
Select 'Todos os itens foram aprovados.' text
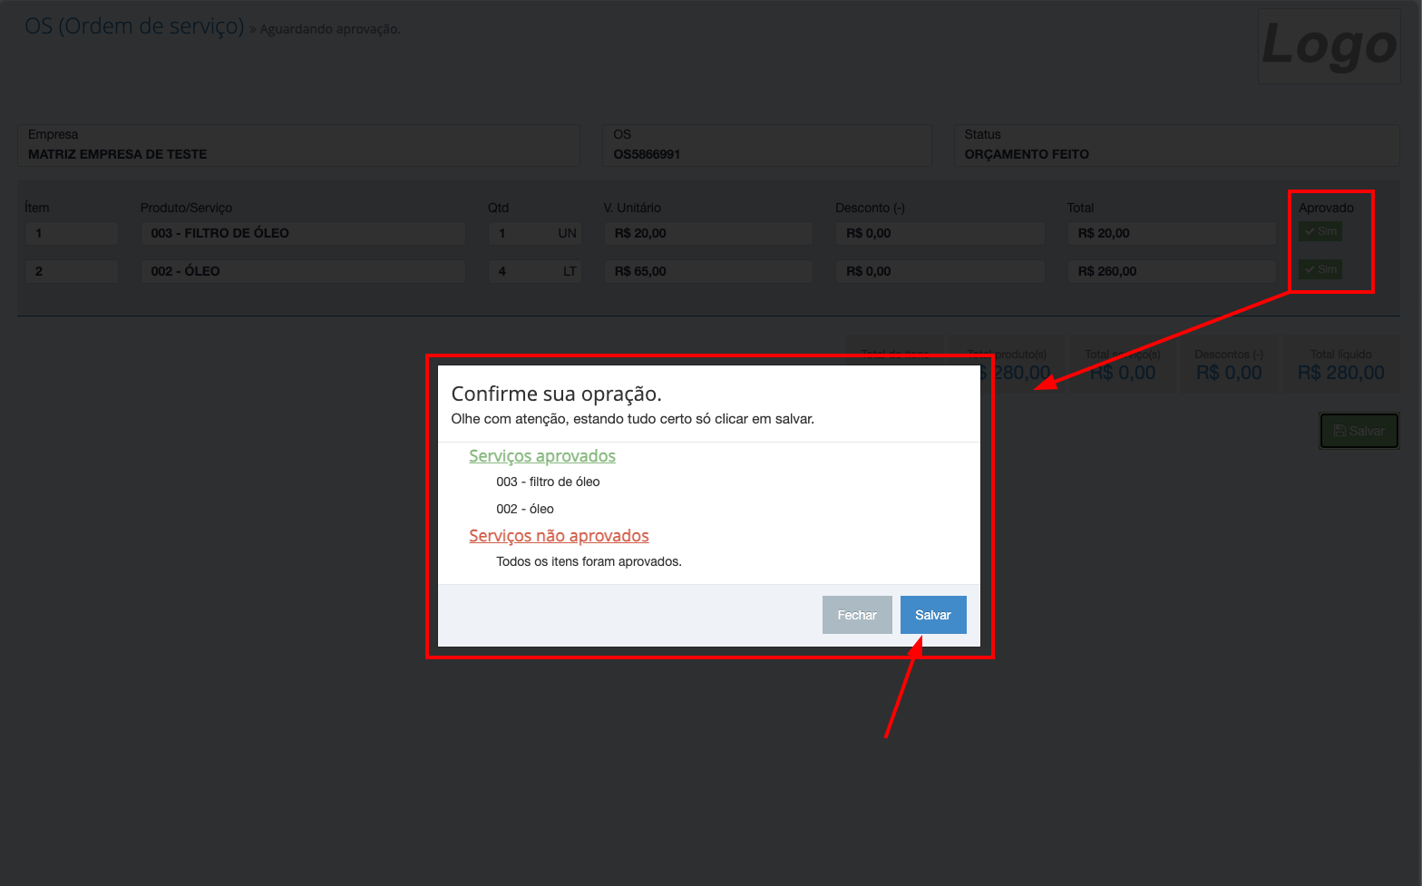(589, 561)
